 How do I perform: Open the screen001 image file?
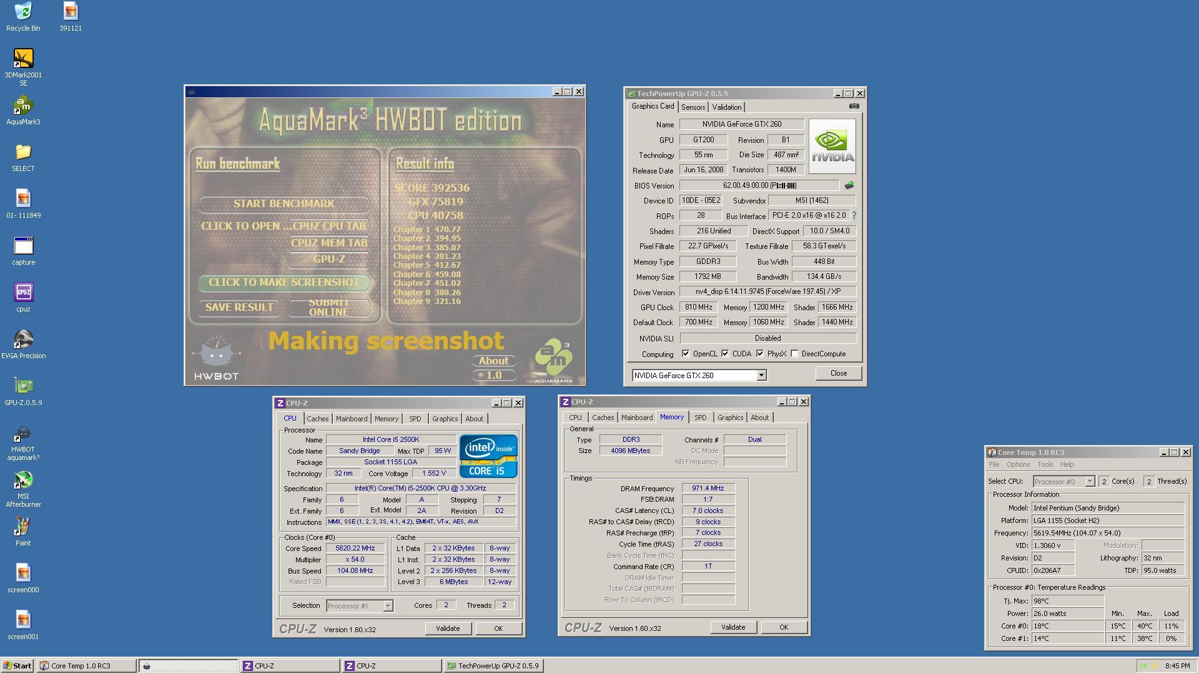coord(23,625)
